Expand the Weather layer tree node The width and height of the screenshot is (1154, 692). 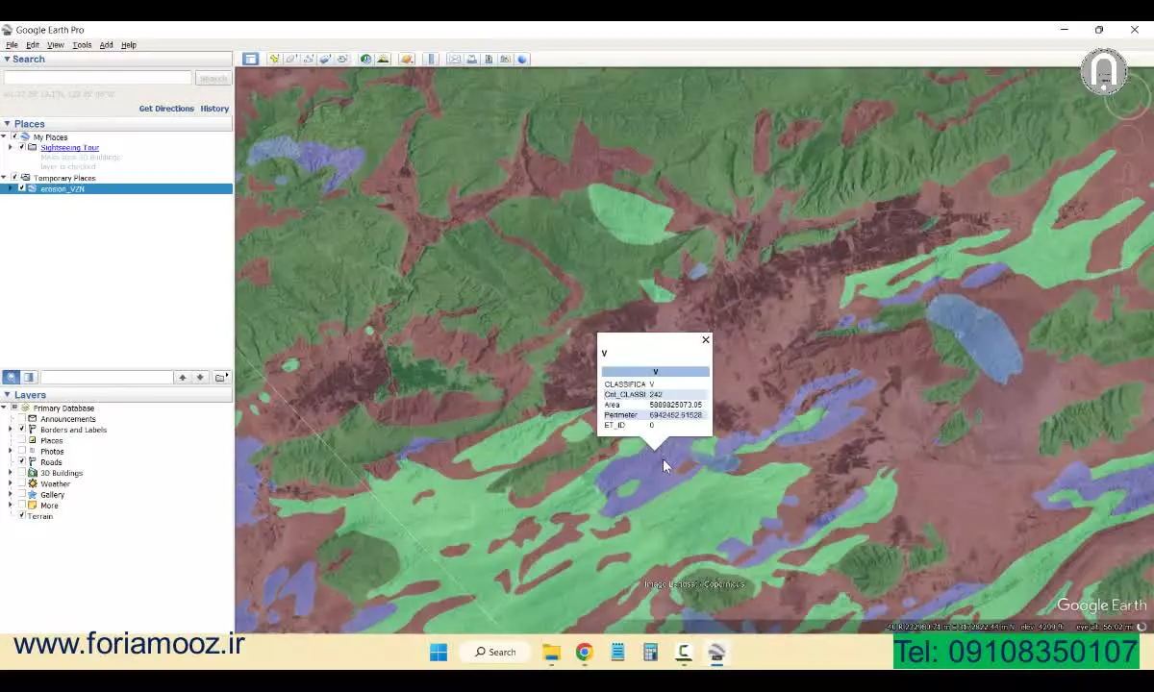(x=11, y=483)
